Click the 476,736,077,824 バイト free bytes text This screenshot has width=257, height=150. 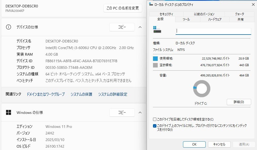215,65
